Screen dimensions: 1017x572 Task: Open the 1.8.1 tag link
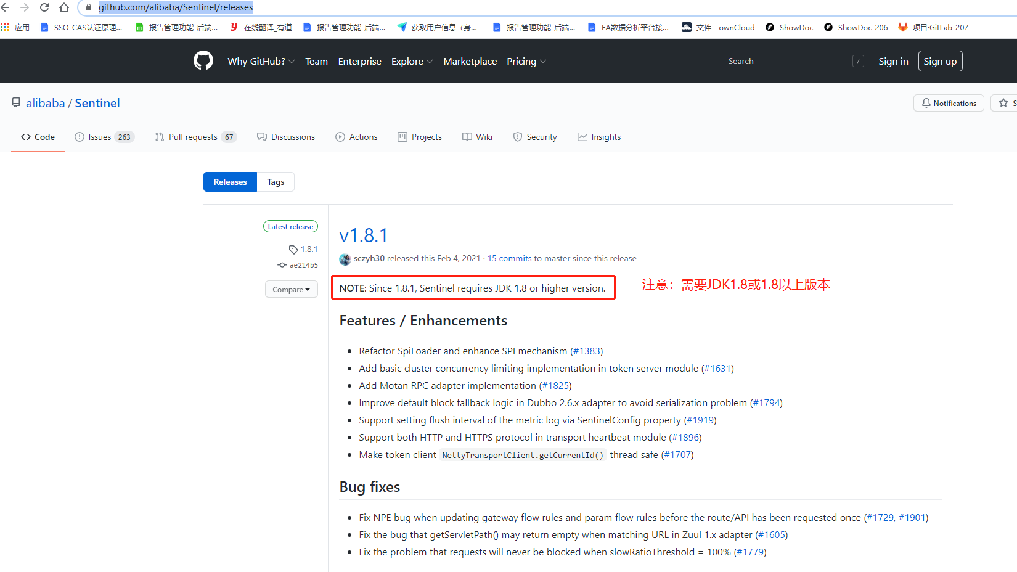[303, 249]
